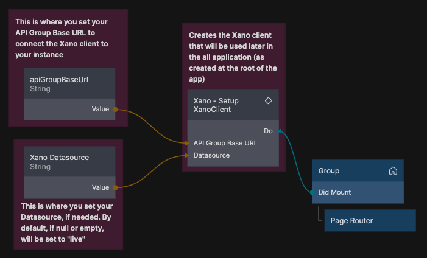Click the apiGroupBaseUrl Value output port dot
This screenshot has height=258, width=427.
(x=115, y=110)
